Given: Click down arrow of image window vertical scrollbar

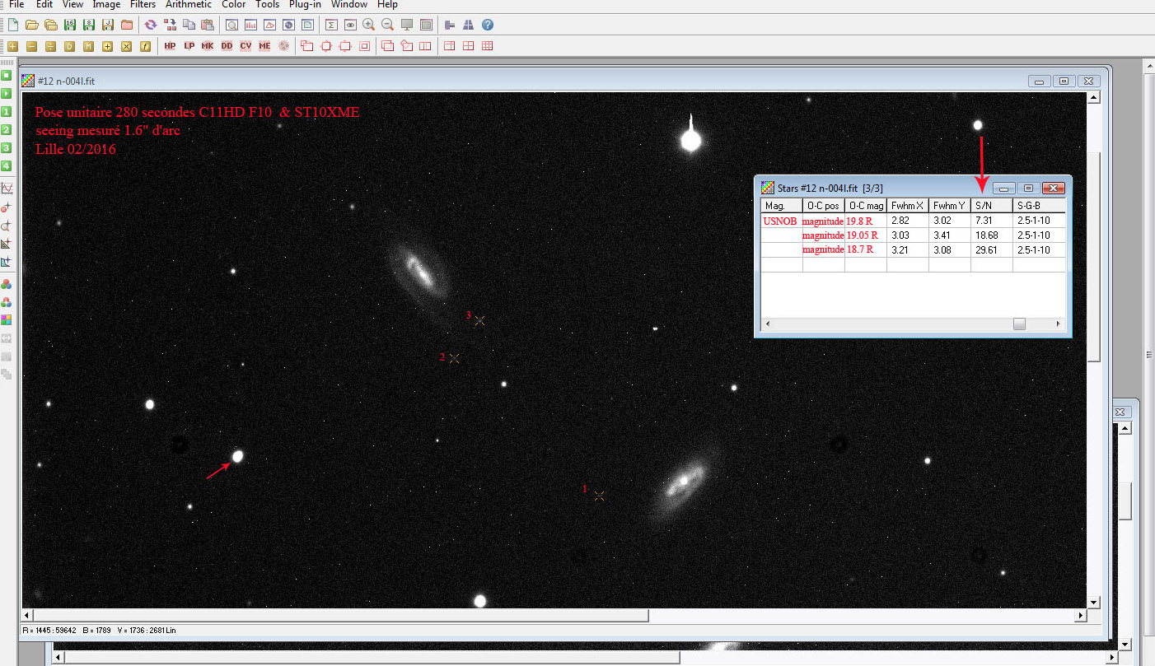Looking at the screenshot, I should [1094, 602].
